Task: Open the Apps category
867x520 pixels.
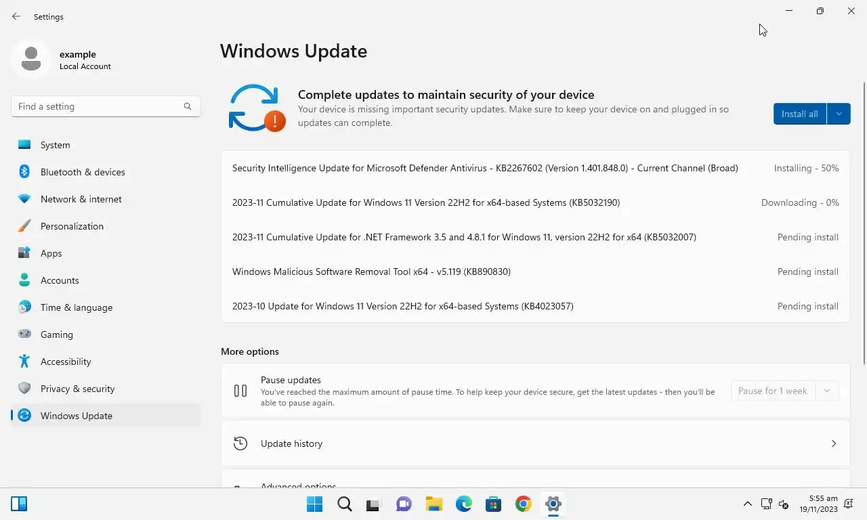Action: click(x=106, y=253)
